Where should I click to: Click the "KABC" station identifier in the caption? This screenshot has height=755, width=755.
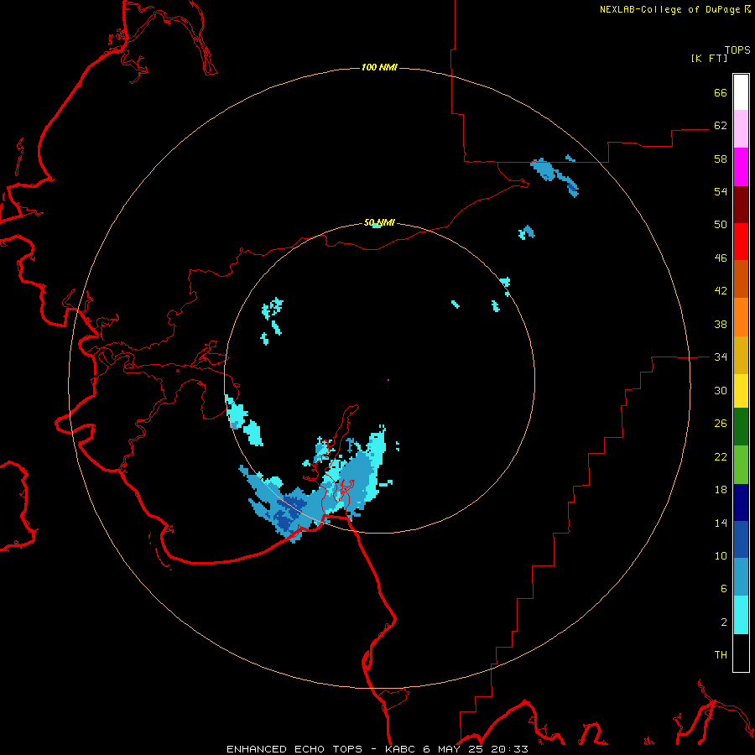click(x=401, y=749)
